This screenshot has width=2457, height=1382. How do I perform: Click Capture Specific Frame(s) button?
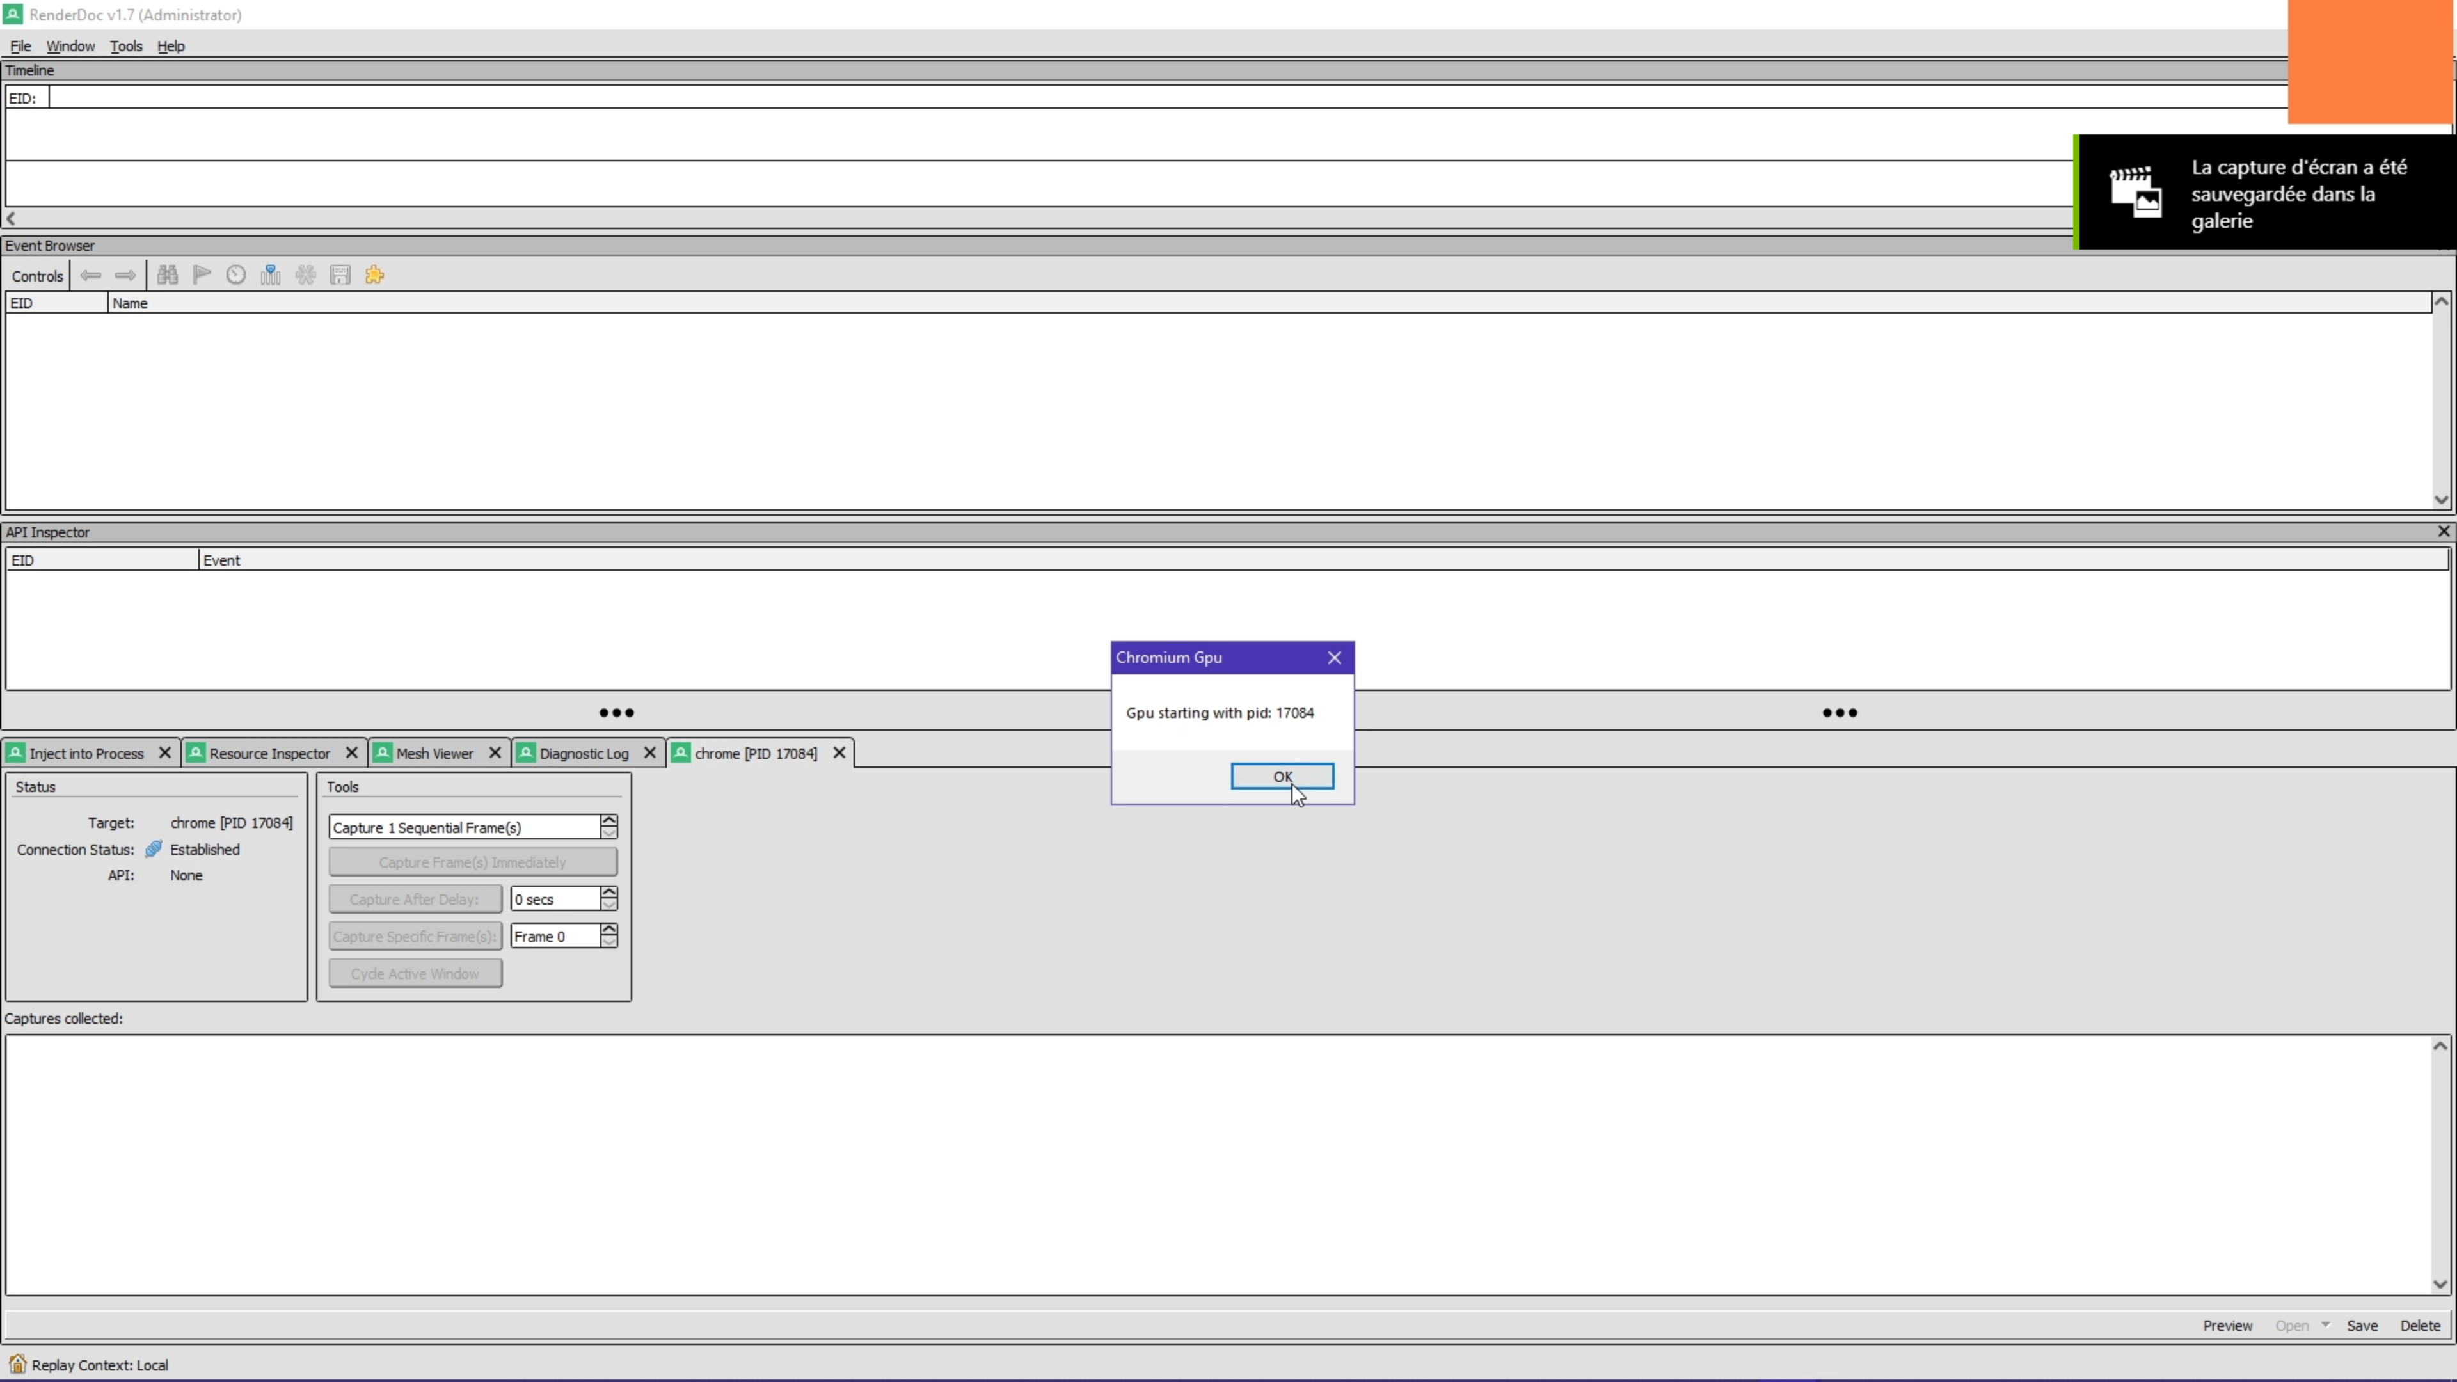tap(415, 937)
